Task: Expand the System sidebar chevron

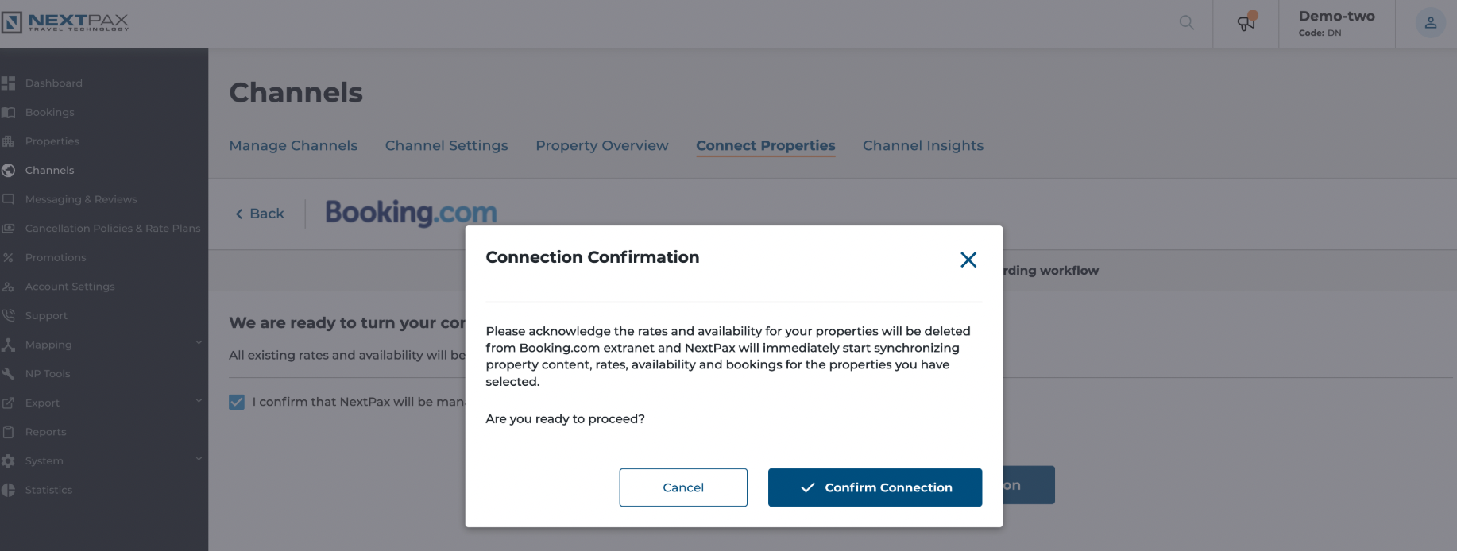Action: 199,459
